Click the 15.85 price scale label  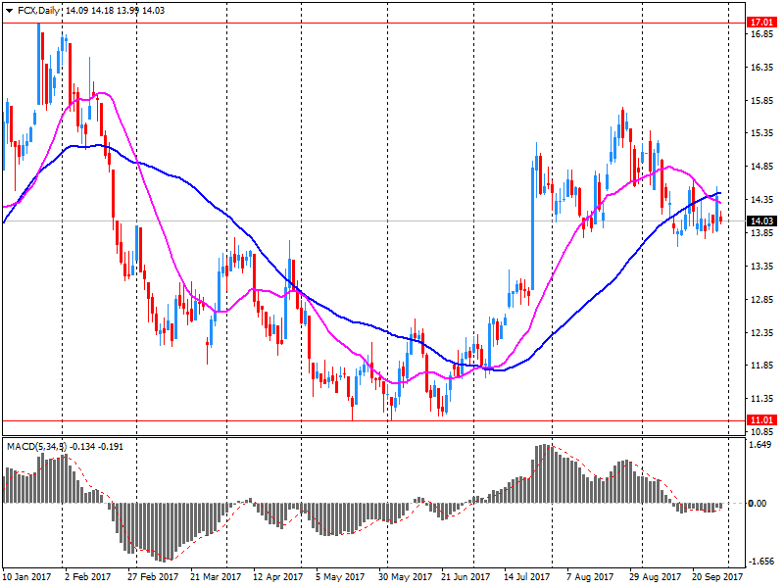(x=762, y=101)
